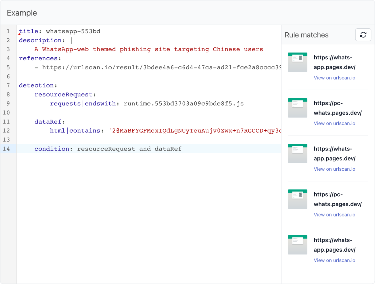Click the phishing site description text line
The height and width of the screenshot is (284, 375).
[149, 49]
